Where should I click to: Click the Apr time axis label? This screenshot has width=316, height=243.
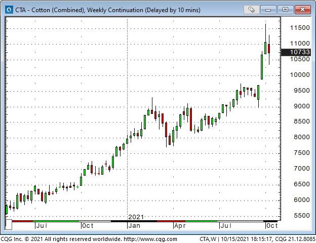pos(180,226)
